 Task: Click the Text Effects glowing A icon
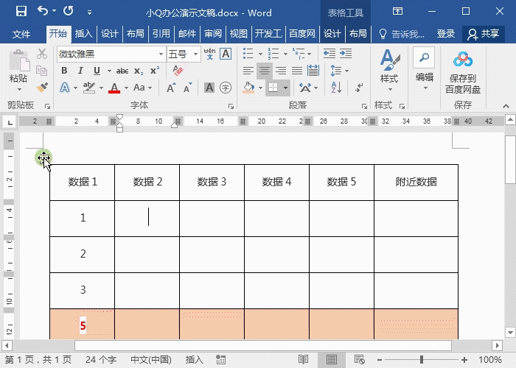click(x=65, y=88)
